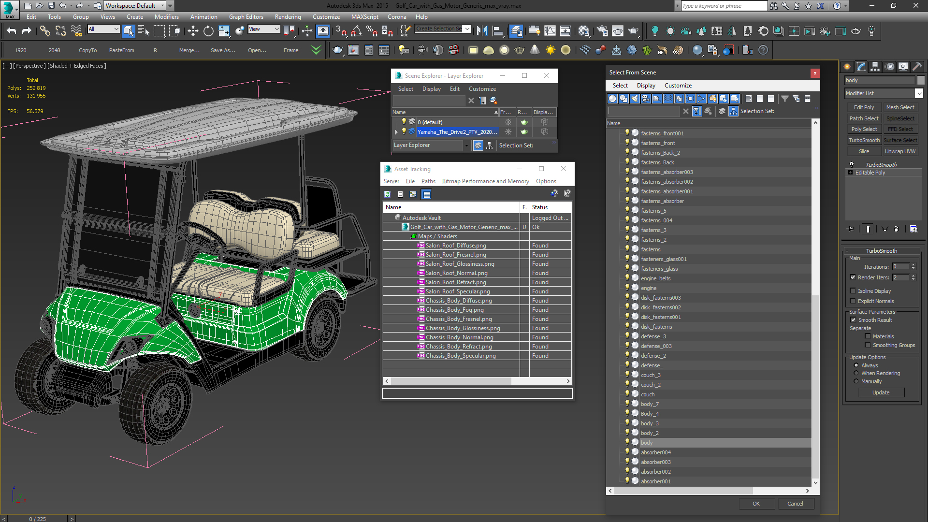This screenshot has width=928, height=522.
Task: Toggle the Percent Snap icon
Action: tap(372, 31)
